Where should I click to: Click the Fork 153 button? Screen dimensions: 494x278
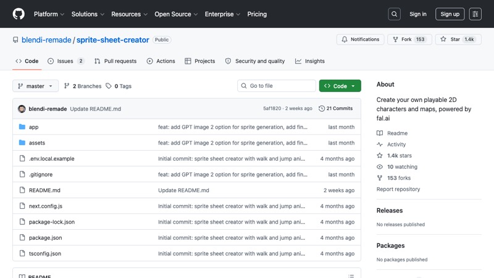(409, 40)
